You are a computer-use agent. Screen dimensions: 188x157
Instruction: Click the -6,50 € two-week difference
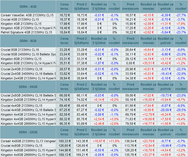pyautogui.click(x=99, y=150)
